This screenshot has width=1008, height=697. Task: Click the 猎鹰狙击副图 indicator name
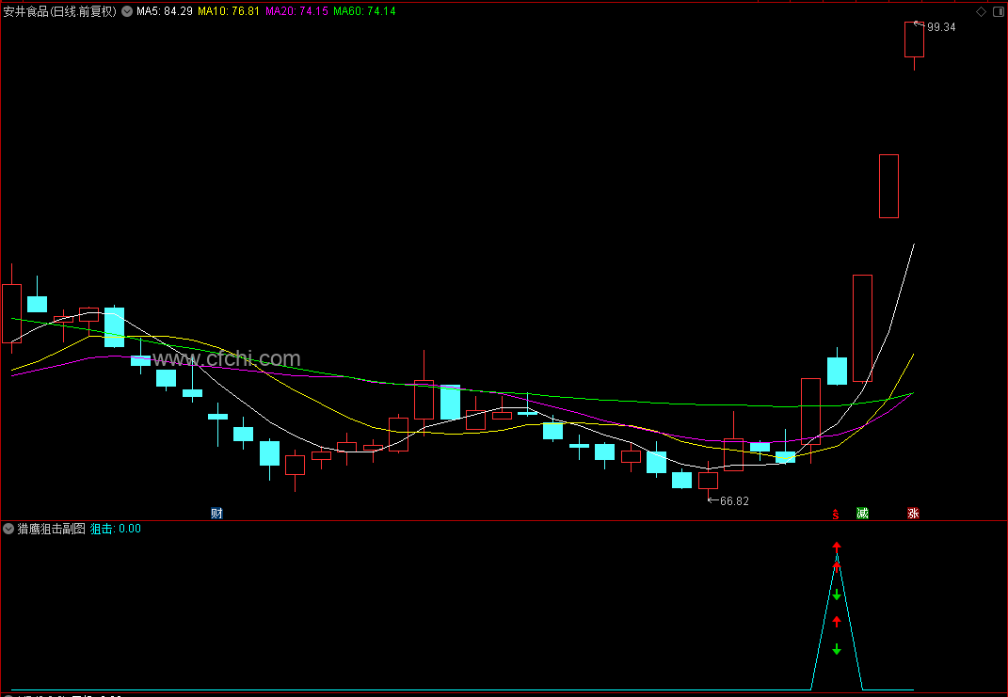click(52, 529)
